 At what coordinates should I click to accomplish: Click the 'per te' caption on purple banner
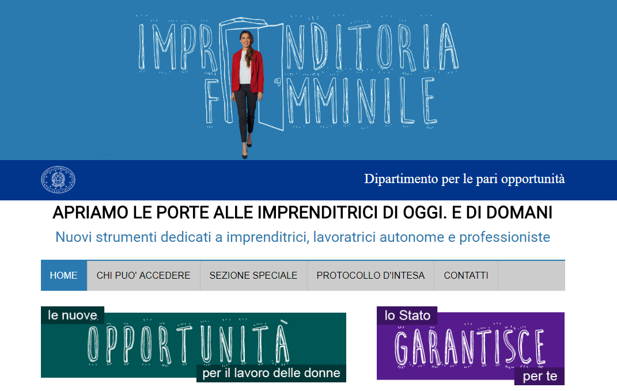[x=539, y=377]
